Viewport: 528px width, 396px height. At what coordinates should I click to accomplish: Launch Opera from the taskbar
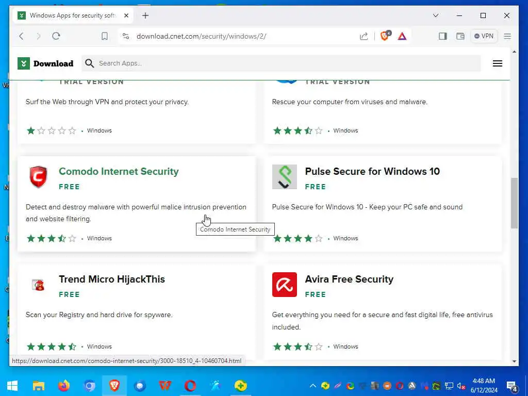click(x=190, y=386)
